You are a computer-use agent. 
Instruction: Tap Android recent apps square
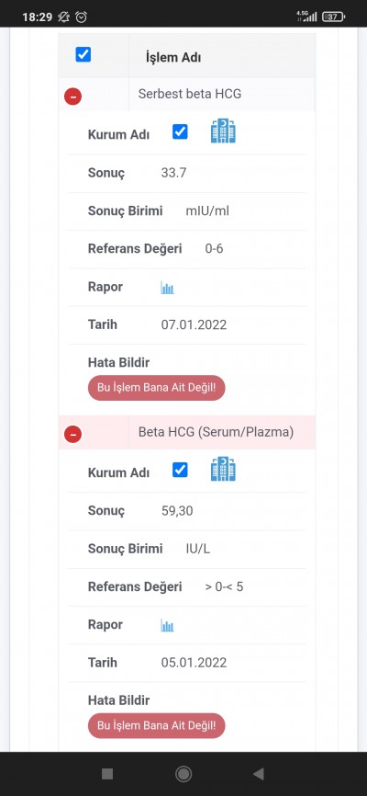(107, 774)
